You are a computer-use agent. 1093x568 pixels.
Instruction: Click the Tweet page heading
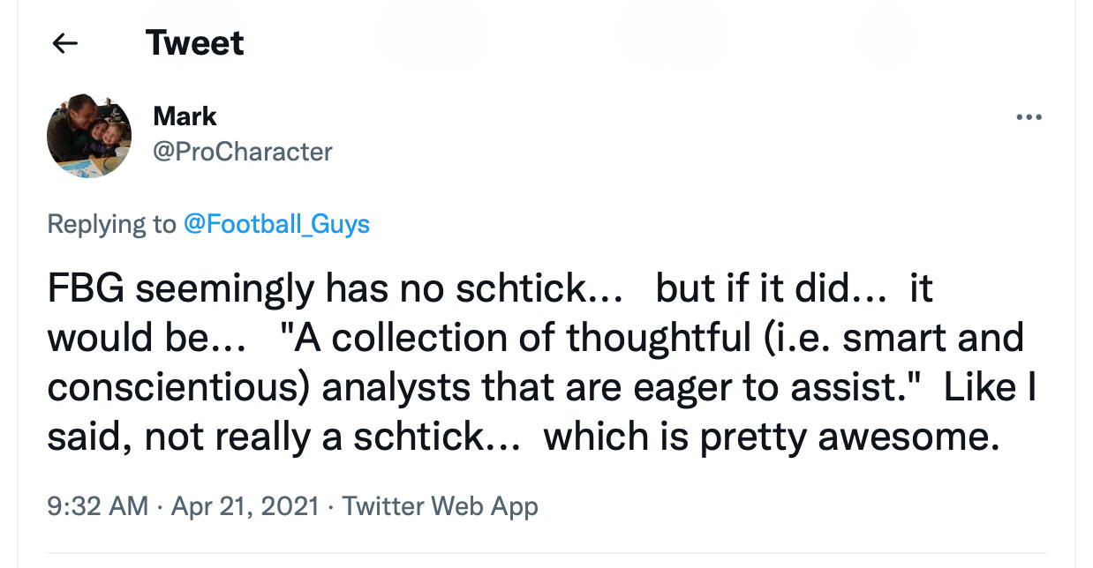[194, 43]
